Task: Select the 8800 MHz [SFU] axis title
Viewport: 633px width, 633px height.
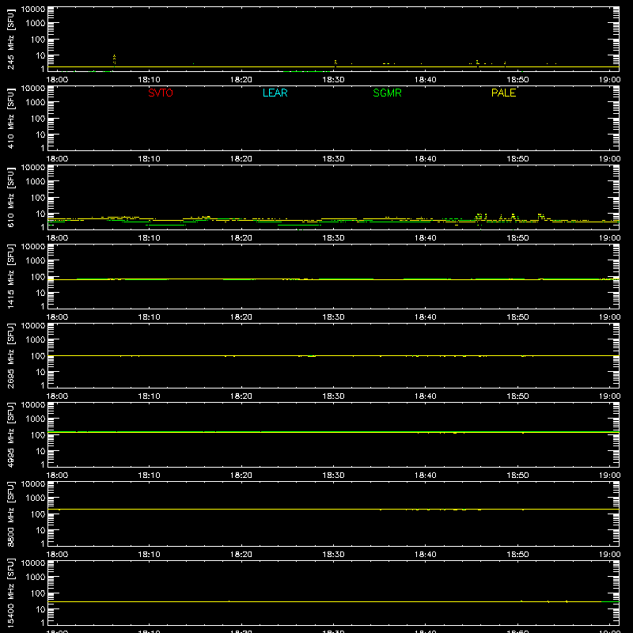Action: (x=10, y=514)
